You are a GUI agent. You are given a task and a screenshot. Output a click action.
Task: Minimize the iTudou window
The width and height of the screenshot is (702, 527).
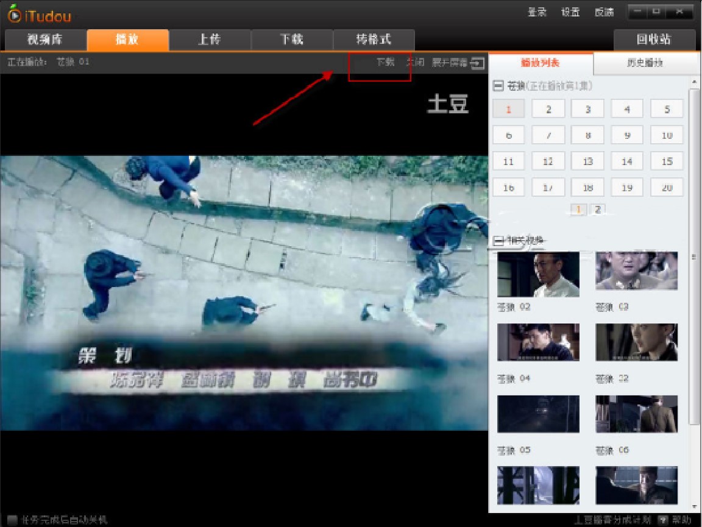[x=637, y=12]
